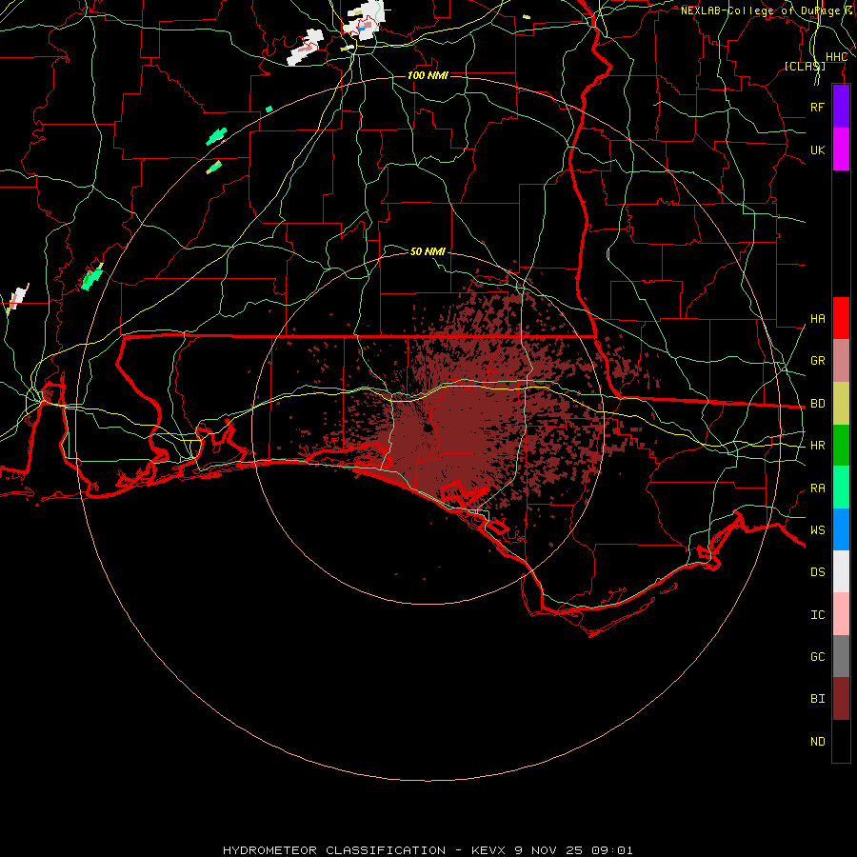Click the RA light-green legend swatch
Viewport: 857px width, 857px height.
[841, 488]
